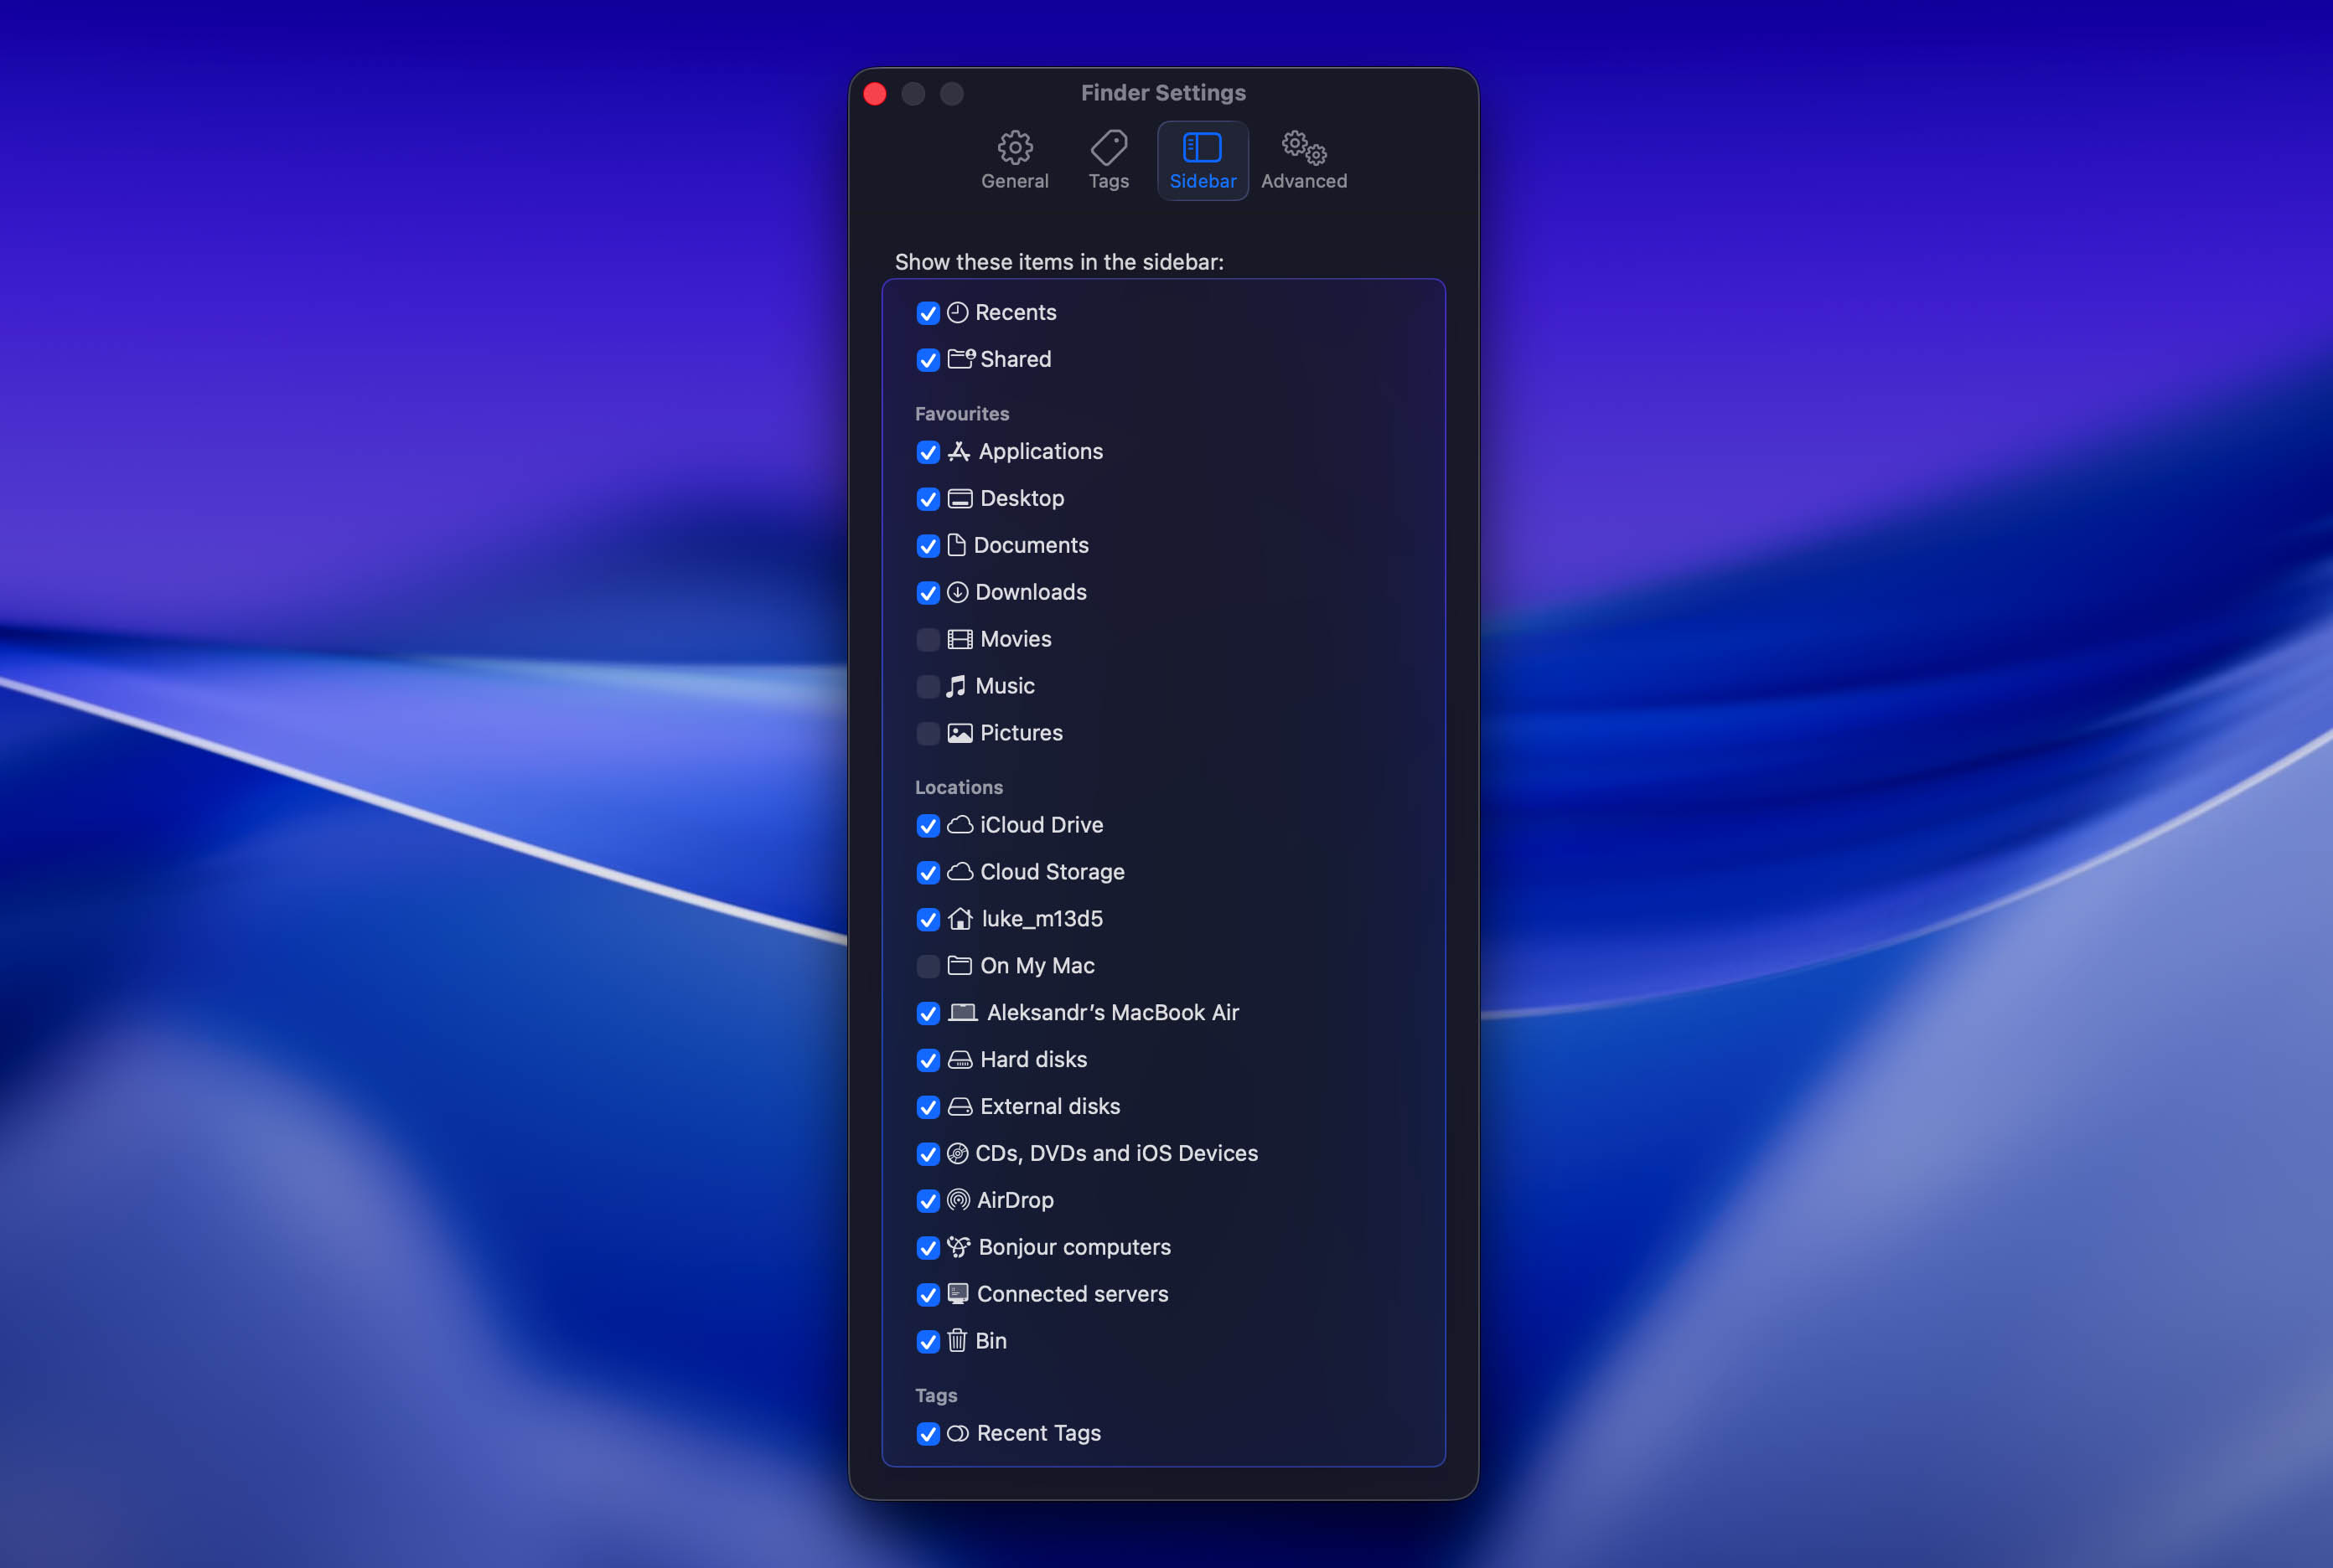Click the Locations section heading

(x=959, y=788)
